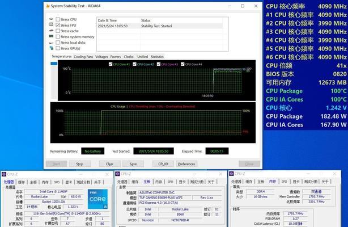Open 显卡 tab in middle CPU-Z window
348x227 pixels.
(182, 182)
